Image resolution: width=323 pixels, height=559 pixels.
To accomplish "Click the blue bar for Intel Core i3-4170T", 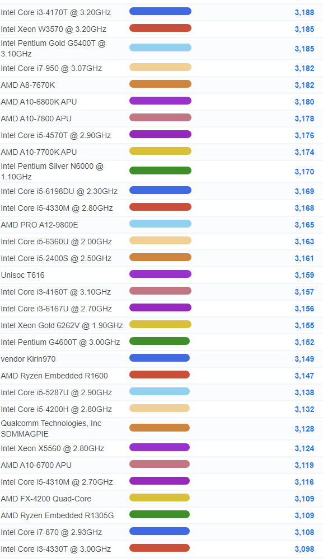I will pyautogui.click(x=160, y=11).
